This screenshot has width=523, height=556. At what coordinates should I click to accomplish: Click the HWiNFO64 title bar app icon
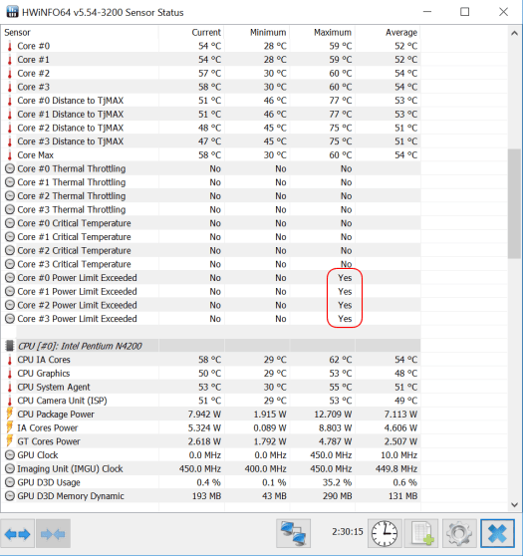tap(12, 12)
